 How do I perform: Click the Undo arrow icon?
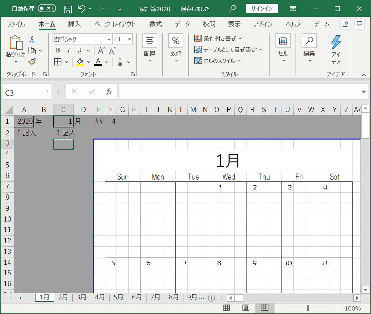point(82,9)
